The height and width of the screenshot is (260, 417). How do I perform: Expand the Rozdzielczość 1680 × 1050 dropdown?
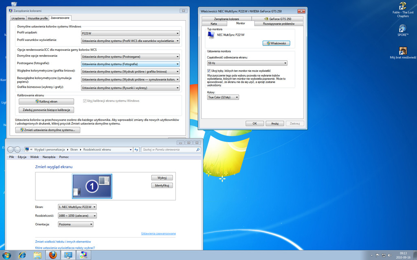[77, 216]
